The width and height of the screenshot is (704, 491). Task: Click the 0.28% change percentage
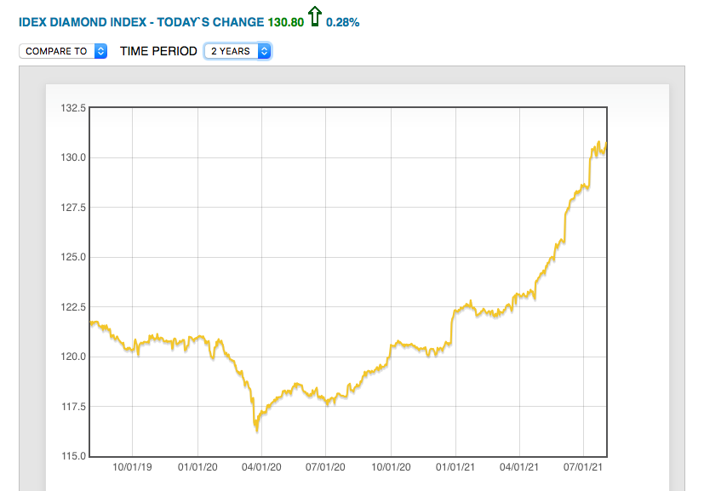(342, 22)
